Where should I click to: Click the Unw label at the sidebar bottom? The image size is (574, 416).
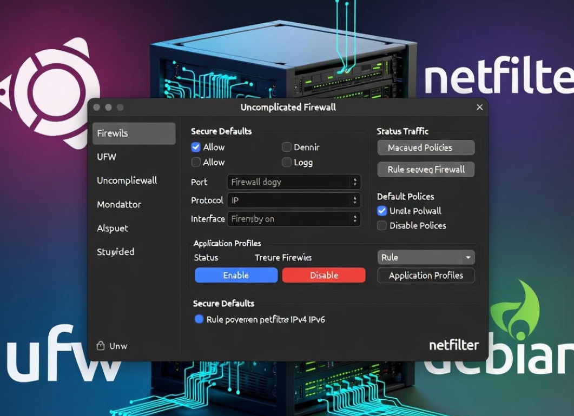pos(118,346)
